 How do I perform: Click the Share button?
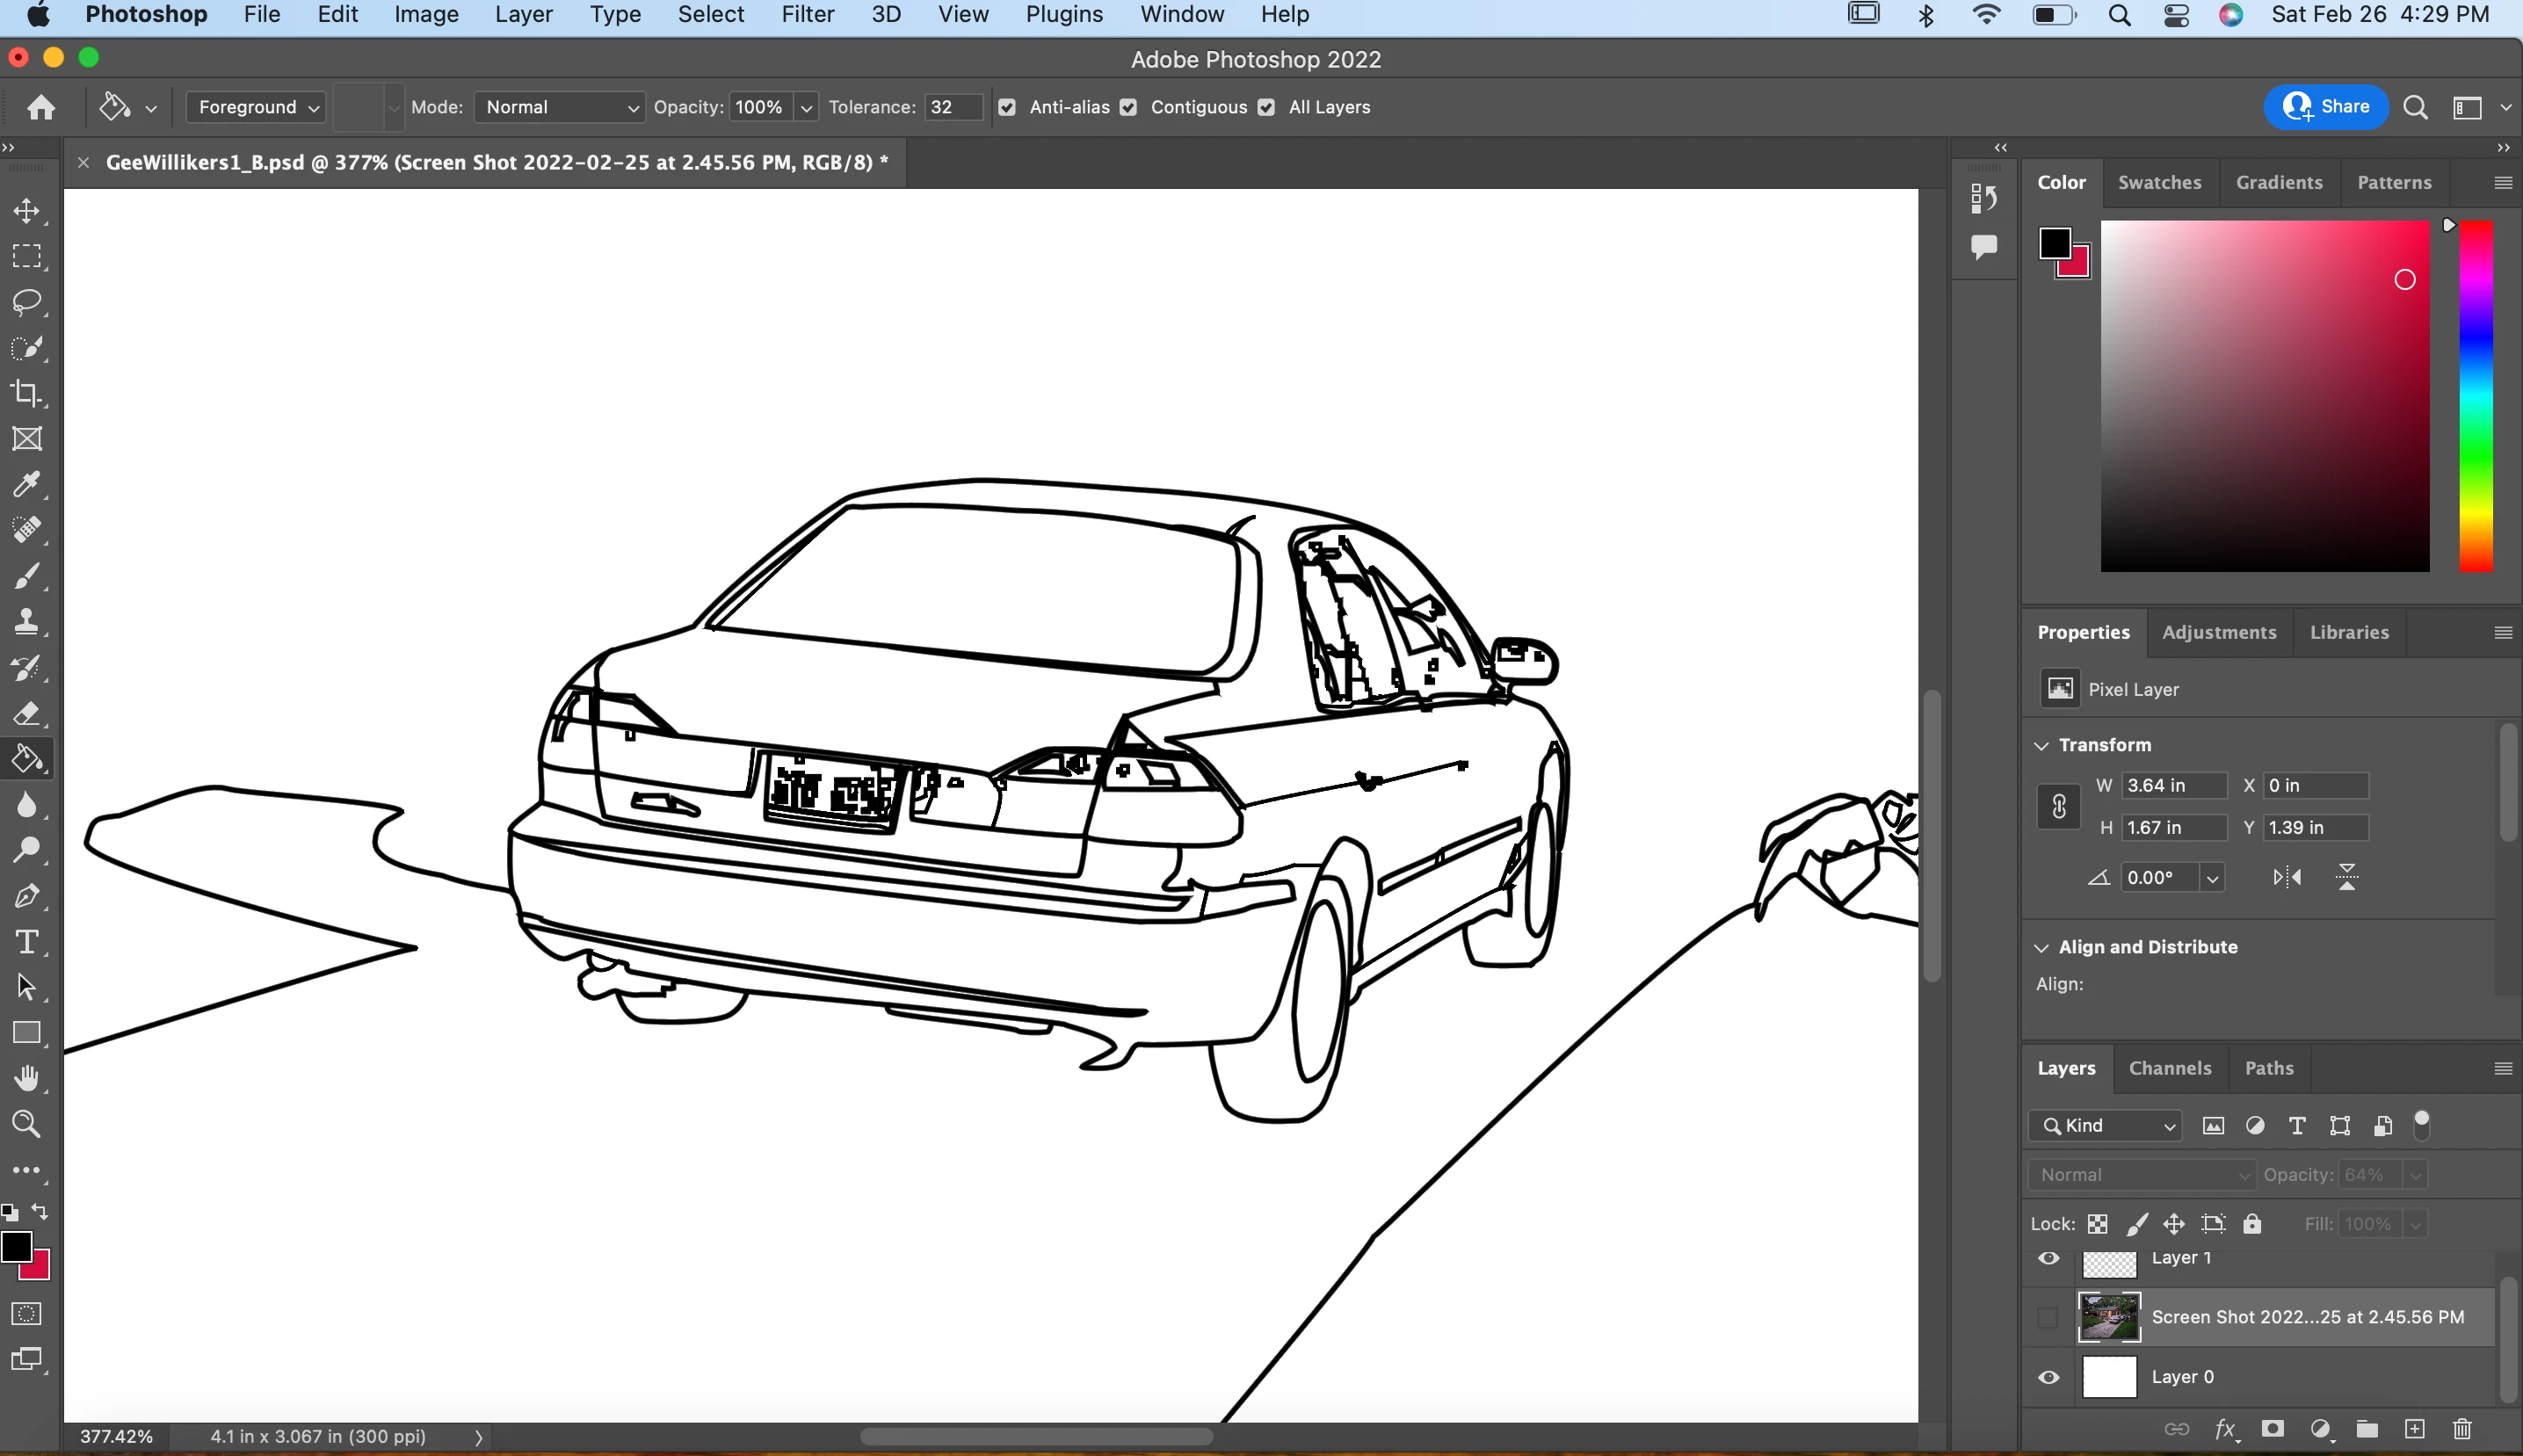2326,107
